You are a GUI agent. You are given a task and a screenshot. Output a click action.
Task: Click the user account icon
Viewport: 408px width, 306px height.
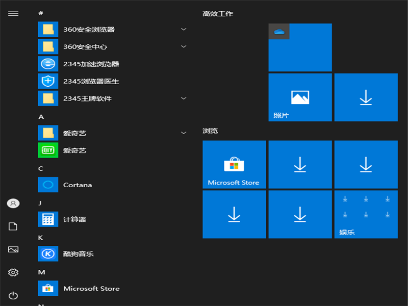tap(13, 203)
